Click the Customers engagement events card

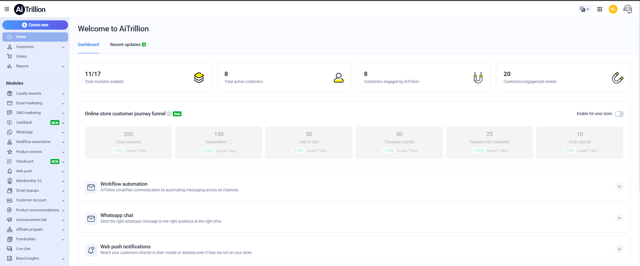(563, 77)
